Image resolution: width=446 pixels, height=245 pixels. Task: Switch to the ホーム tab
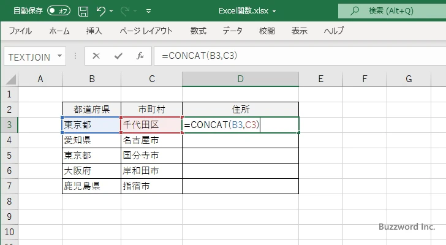pos(59,31)
